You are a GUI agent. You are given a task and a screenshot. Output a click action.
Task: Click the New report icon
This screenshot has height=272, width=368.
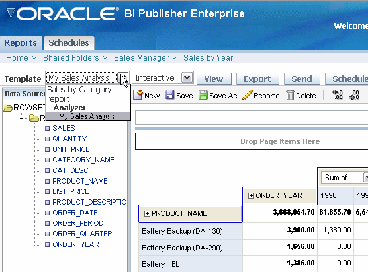point(138,95)
